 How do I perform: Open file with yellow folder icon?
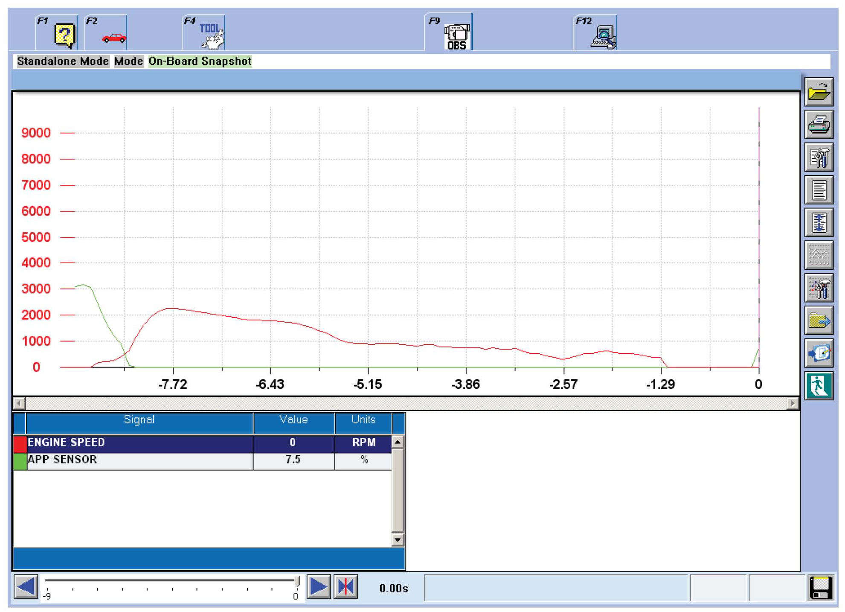pyautogui.click(x=818, y=92)
